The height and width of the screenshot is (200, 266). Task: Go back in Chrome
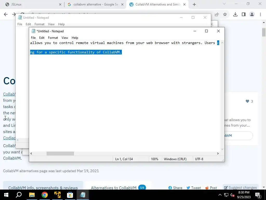point(6,14)
